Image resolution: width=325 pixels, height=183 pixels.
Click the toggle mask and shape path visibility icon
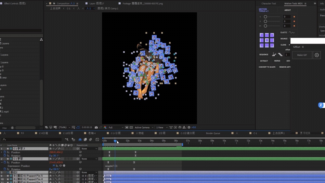[x=78, y=127]
